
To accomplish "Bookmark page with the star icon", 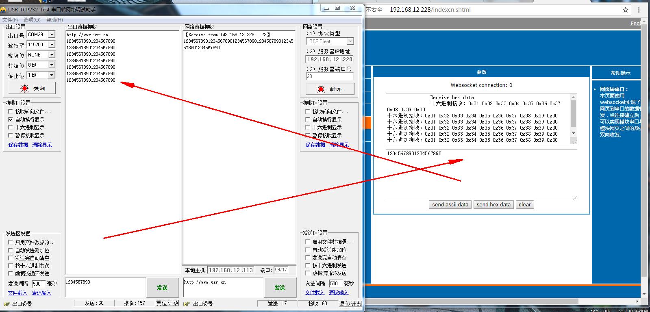I will 626,10.
